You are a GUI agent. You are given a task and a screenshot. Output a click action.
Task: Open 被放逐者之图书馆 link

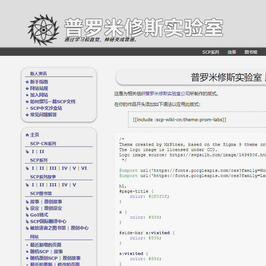48,228
